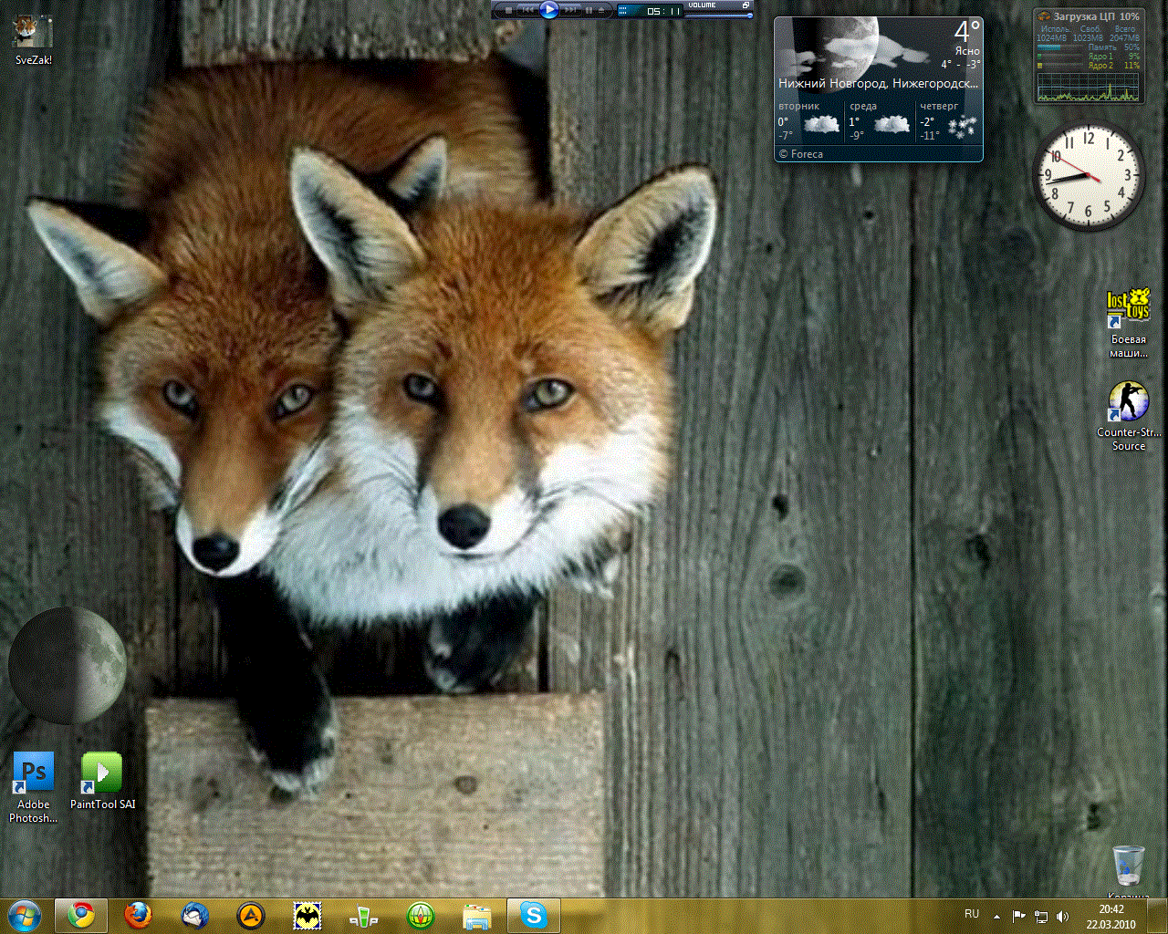Open Thunderbird mail from taskbar
The image size is (1168, 934).
pyautogui.click(x=194, y=915)
